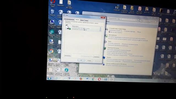
Task: Open the Звуки tab in Sound dialog
Action: pyautogui.click(x=82, y=20)
